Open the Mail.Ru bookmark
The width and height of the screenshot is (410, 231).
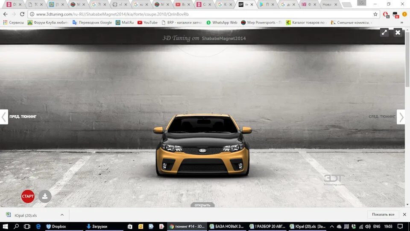(125, 23)
